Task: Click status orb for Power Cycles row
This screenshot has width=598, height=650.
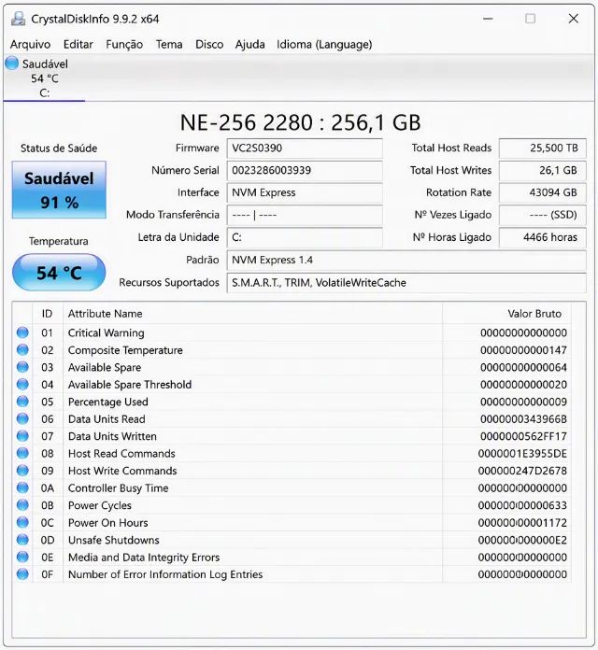Action: (x=22, y=505)
